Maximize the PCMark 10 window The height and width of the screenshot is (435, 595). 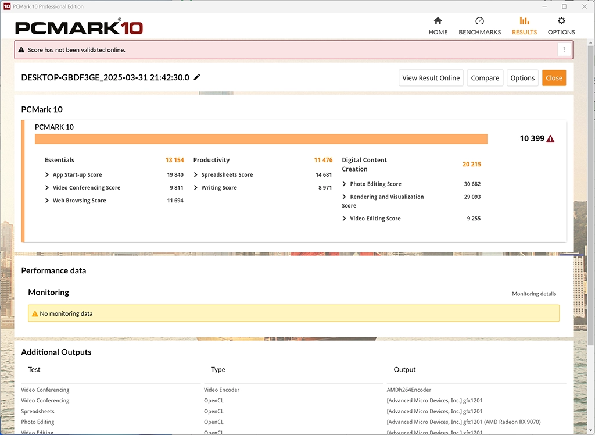[564, 6]
